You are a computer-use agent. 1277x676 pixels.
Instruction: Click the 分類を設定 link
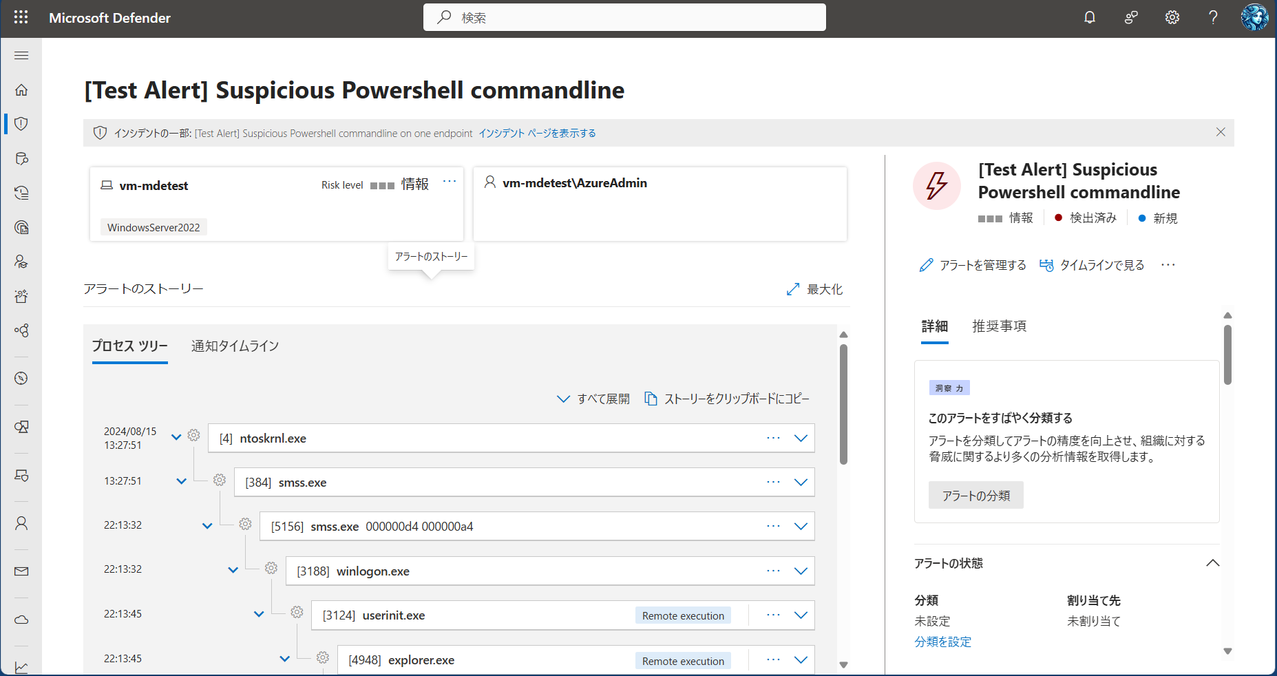click(942, 642)
